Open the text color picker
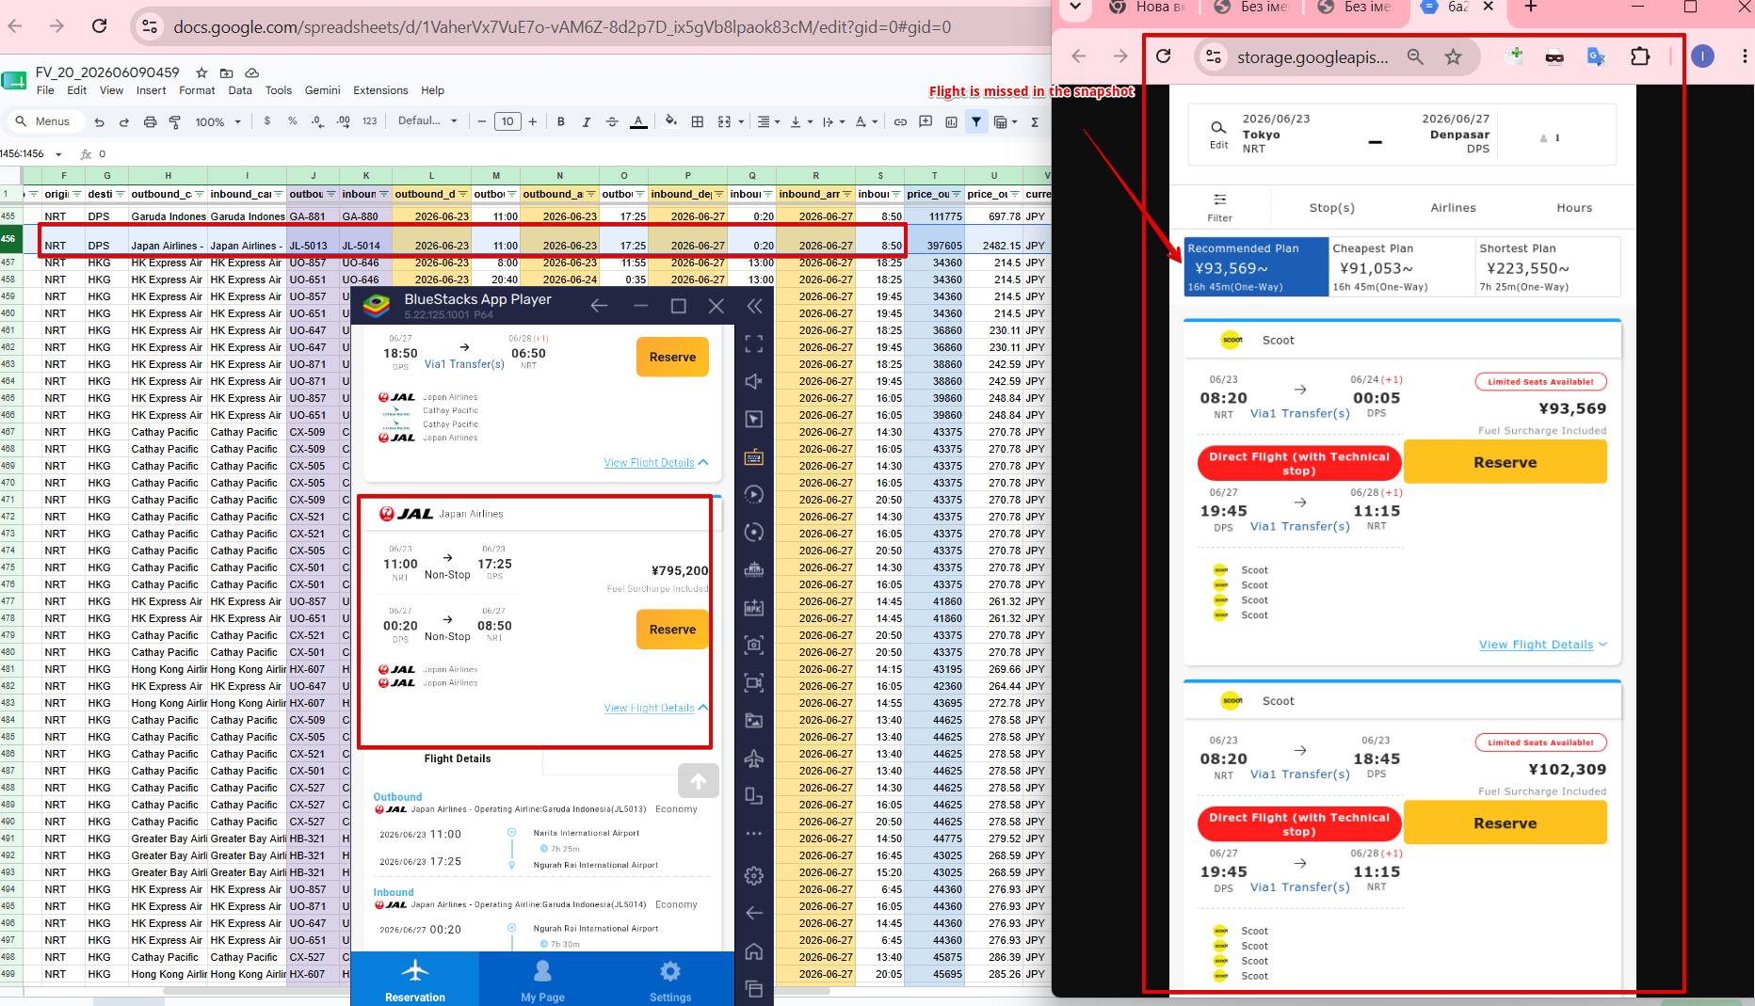1755x1006 pixels. point(638,121)
